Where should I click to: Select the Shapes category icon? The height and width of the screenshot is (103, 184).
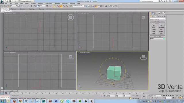[x=153, y=17]
